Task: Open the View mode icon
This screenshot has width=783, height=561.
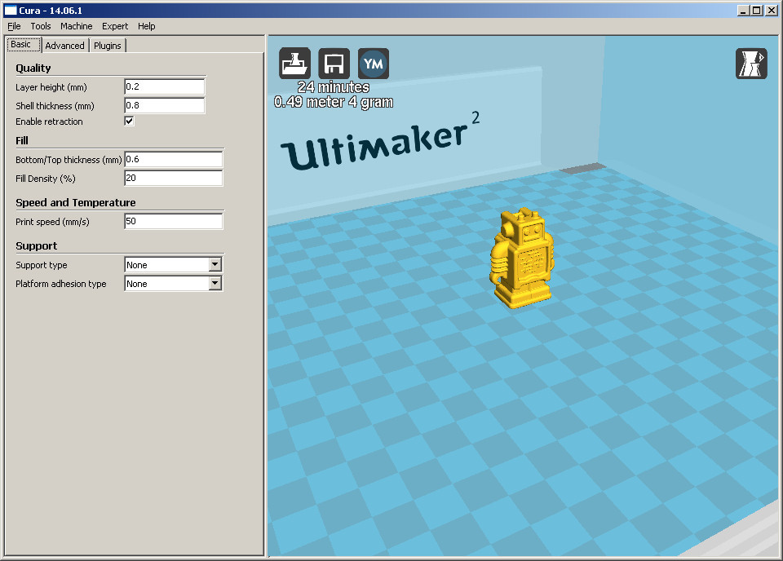Action: coord(751,64)
